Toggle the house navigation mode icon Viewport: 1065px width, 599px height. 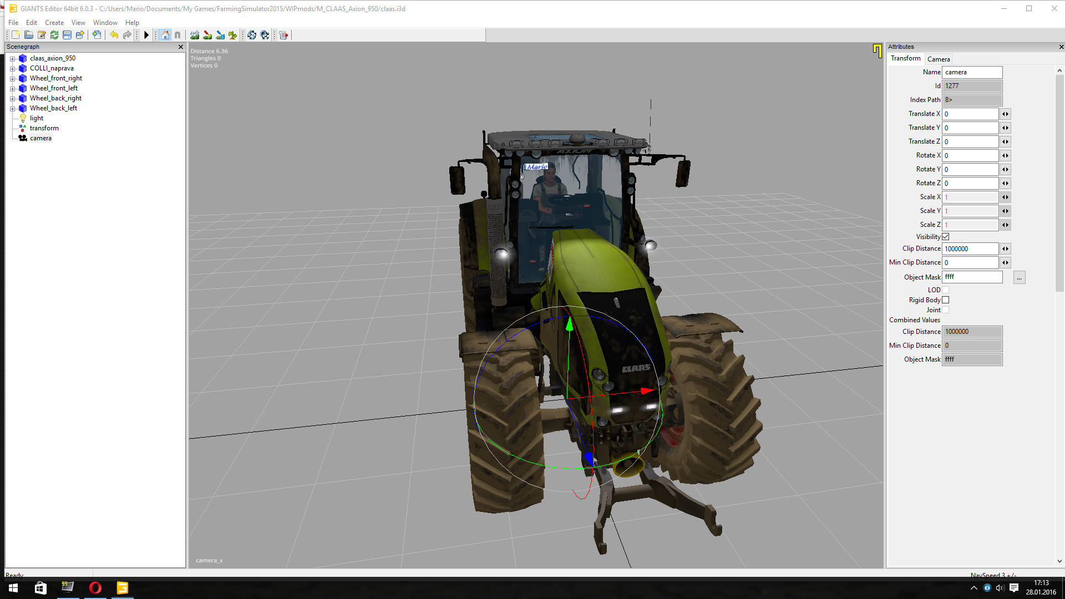pyautogui.click(x=165, y=35)
